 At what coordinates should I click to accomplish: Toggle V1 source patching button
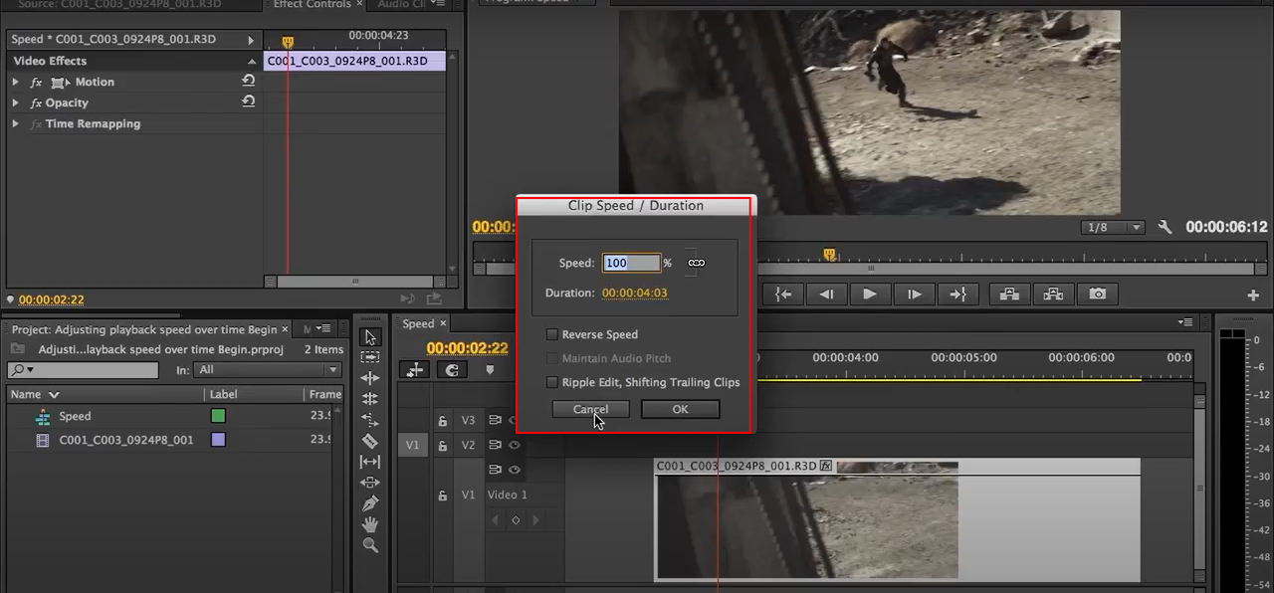(412, 445)
